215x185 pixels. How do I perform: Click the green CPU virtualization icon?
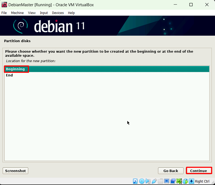(179, 181)
